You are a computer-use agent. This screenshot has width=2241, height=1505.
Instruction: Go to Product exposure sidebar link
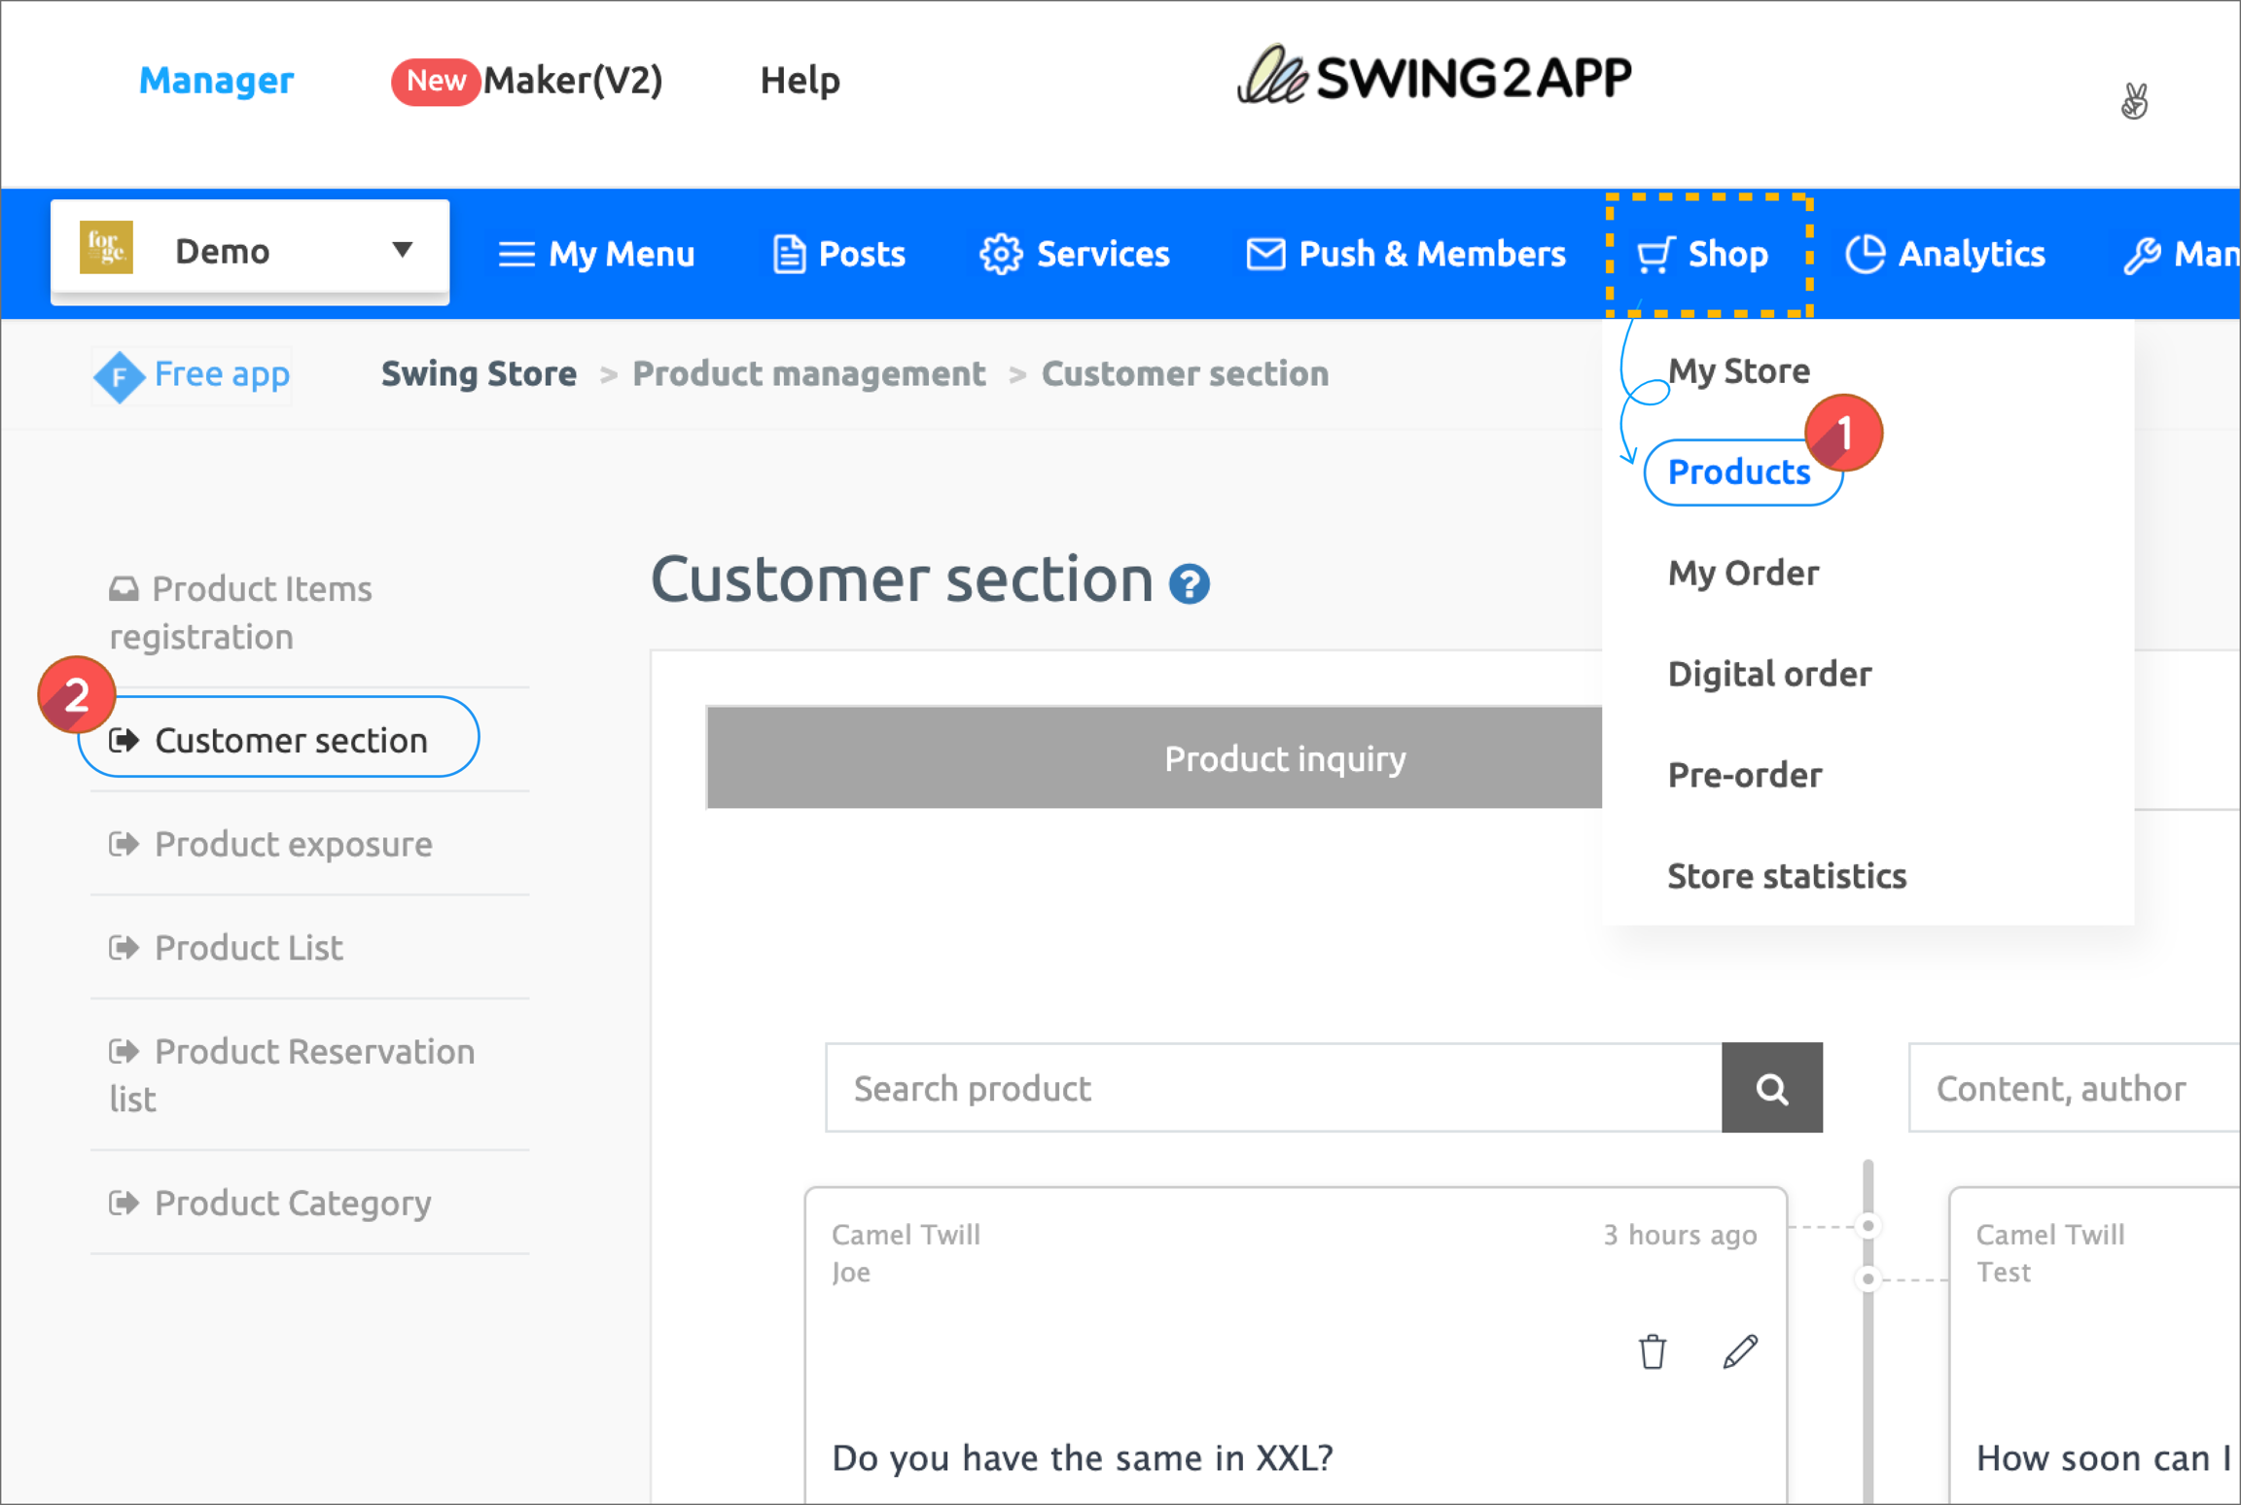[x=293, y=844]
